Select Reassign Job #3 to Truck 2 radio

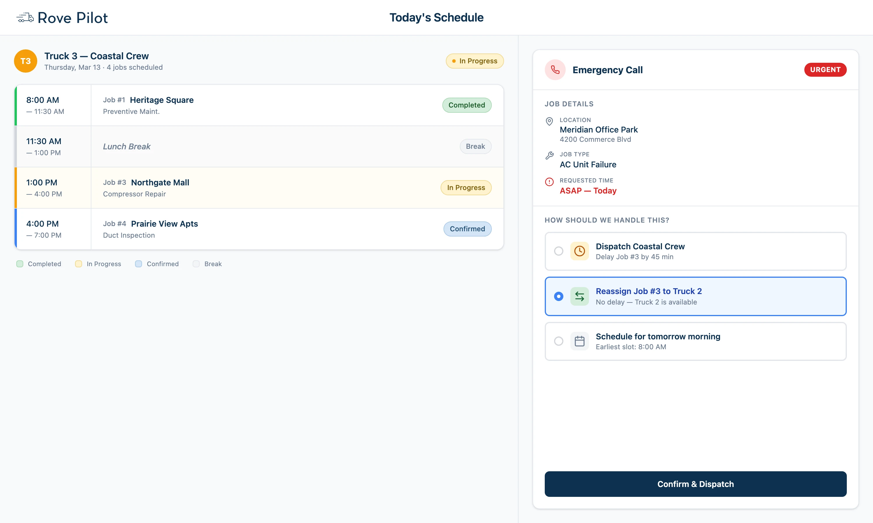pyautogui.click(x=559, y=296)
